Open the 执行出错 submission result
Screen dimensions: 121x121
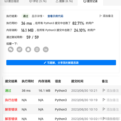(x=11, y=100)
